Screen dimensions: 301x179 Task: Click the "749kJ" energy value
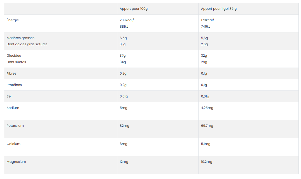click(x=206, y=27)
